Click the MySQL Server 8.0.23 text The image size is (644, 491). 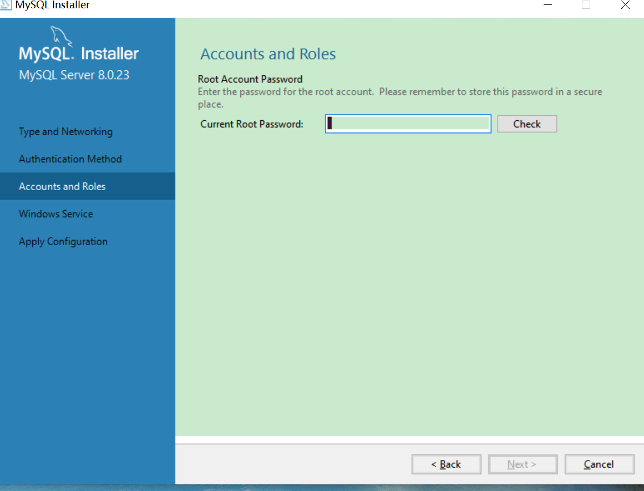coord(74,75)
